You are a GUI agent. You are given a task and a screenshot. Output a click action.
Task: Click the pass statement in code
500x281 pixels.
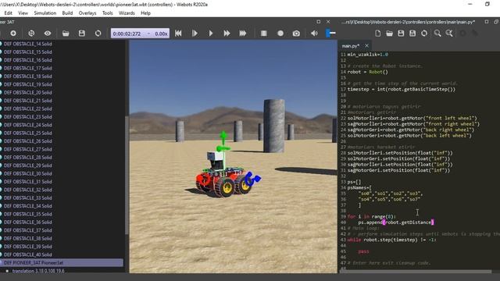point(363,251)
